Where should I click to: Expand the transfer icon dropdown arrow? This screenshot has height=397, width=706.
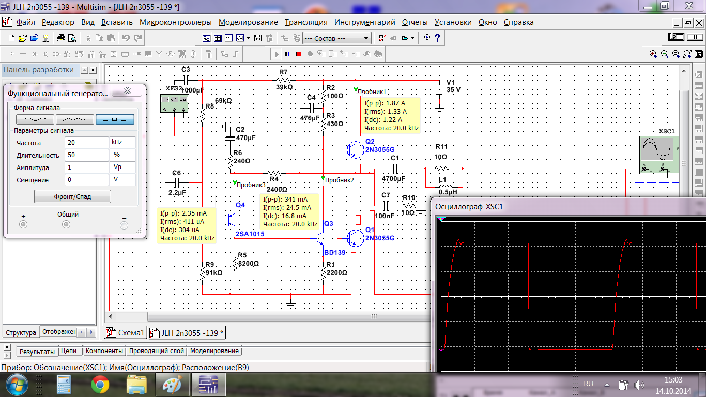pos(413,38)
